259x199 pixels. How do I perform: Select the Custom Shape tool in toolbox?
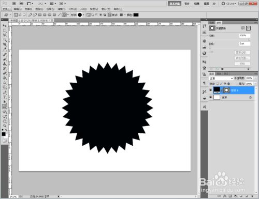click(5, 106)
